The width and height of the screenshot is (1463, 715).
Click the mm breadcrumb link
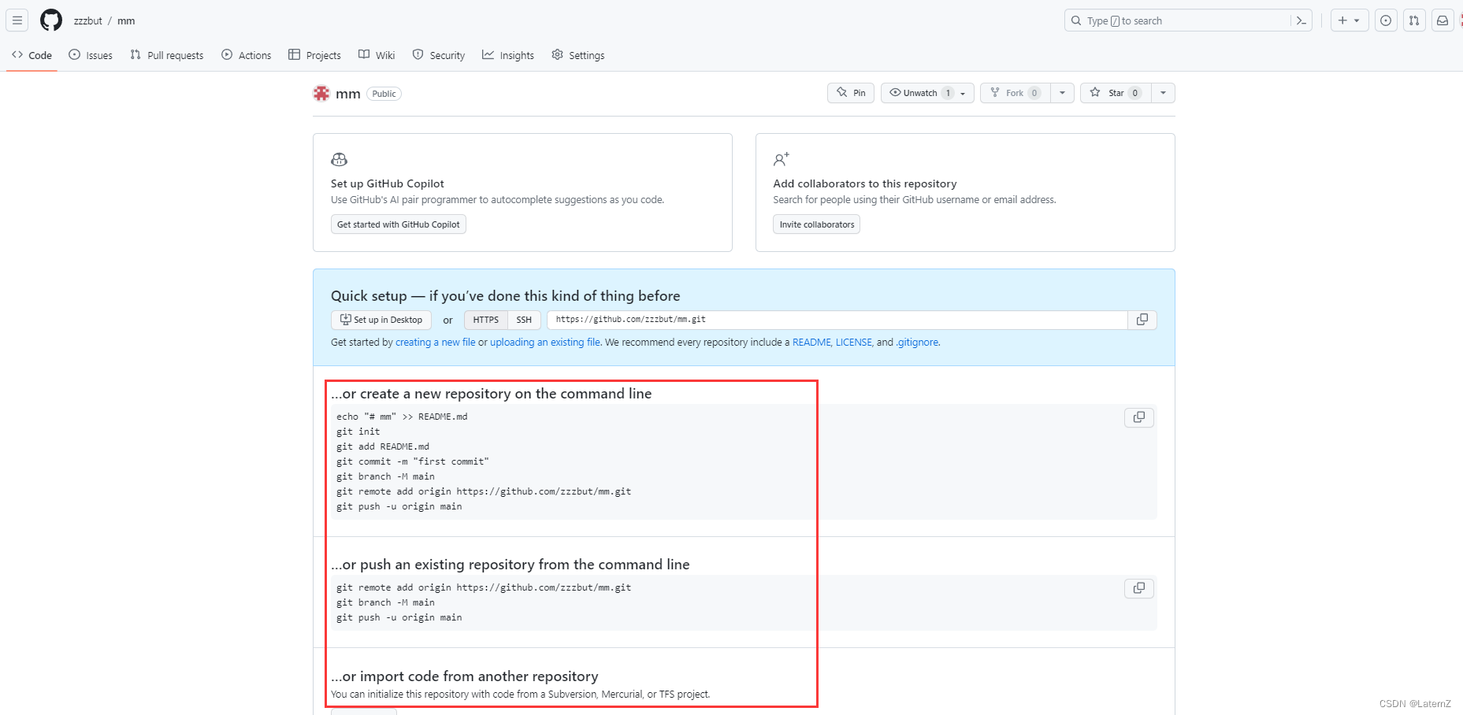point(126,21)
